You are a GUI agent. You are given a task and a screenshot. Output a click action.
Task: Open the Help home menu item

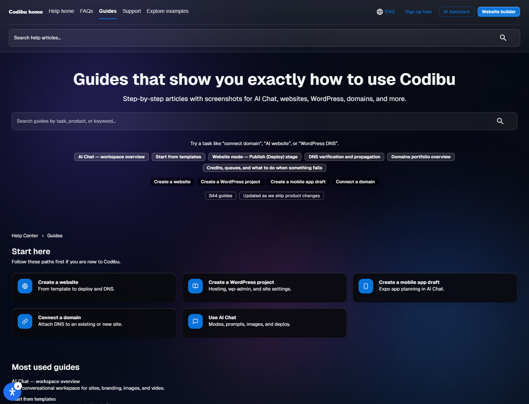coord(61,11)
